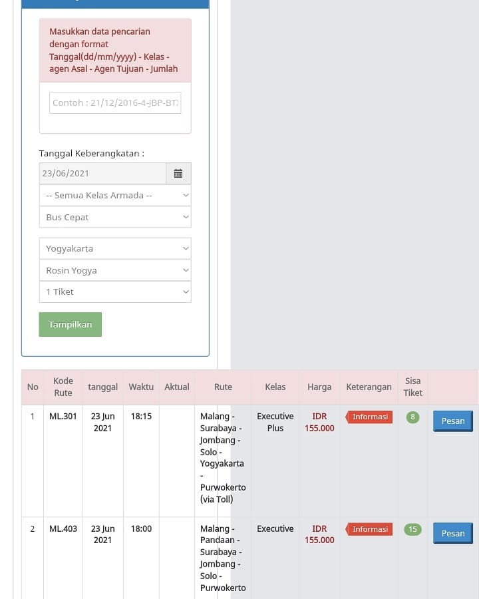Screen dimensions: 479x599
Task: Click the Informasi tag for ML.301
Action: coord(370,417)
